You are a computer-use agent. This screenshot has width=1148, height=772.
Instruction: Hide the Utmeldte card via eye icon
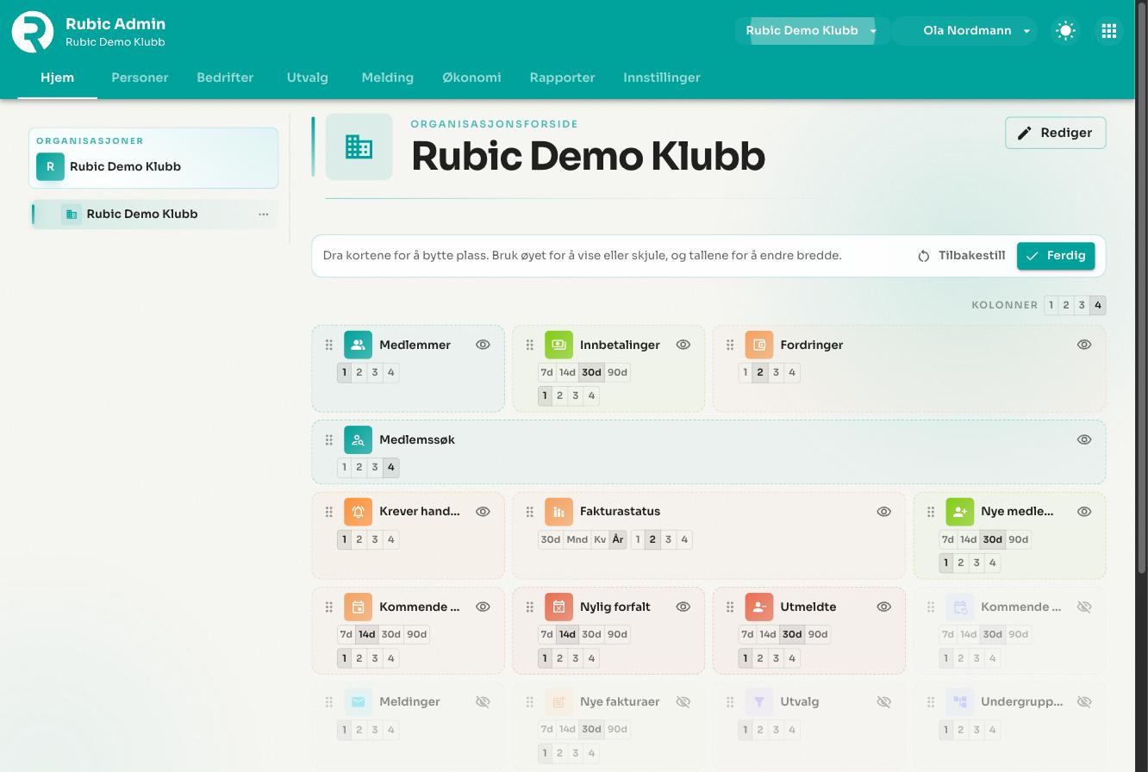tap(883, 607)
